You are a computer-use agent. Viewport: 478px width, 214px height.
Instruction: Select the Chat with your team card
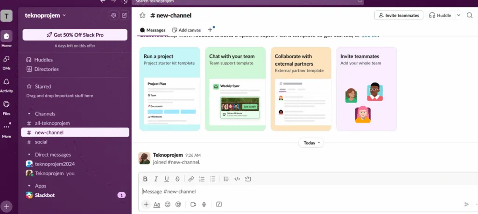[235, 89]
